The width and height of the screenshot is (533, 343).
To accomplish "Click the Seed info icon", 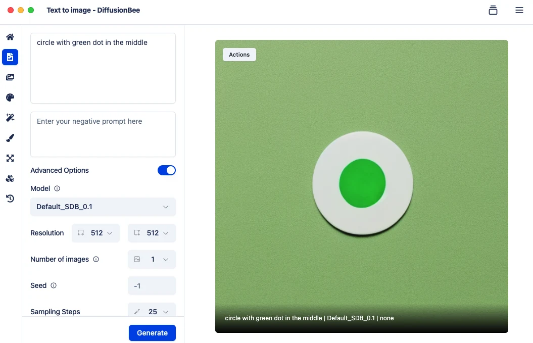I will (x=54, y=285).
